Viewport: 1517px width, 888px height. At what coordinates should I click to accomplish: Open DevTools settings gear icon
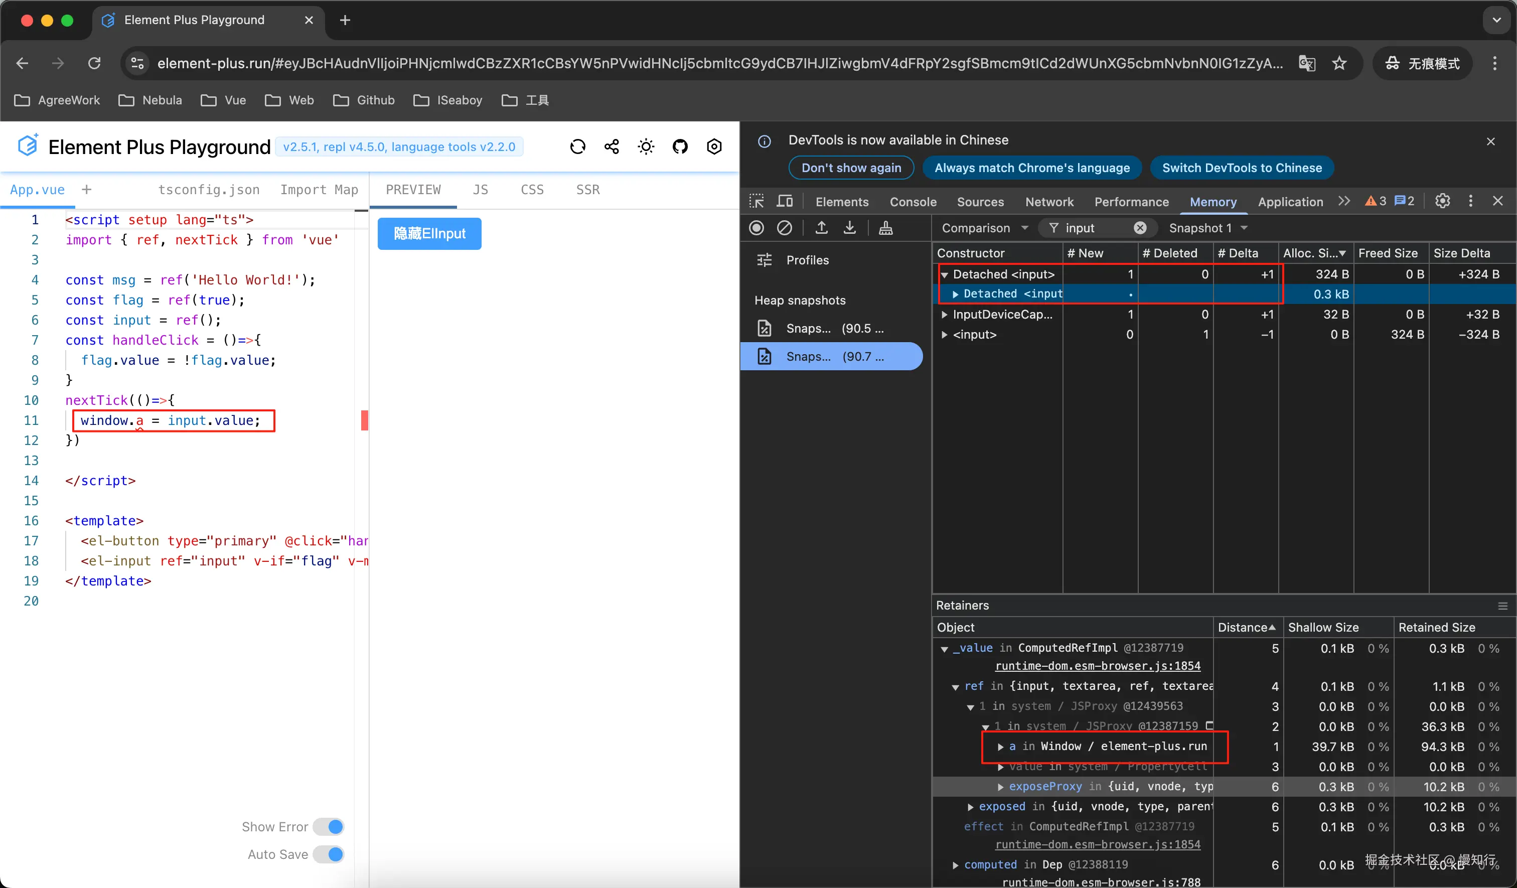(x=1442, y=201)
